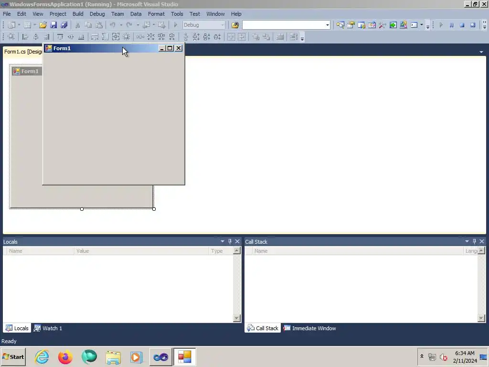Click the Show Desktop tray icon
Image resolution: width=489 pixels, height=367 pixels.
click(x=483, y=357)
